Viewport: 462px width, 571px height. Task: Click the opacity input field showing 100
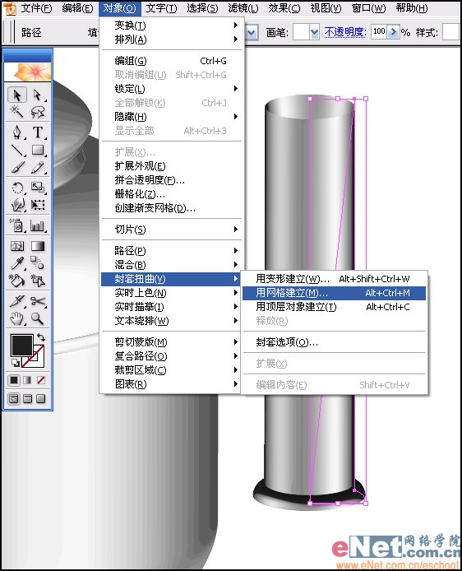coord(379,32)
